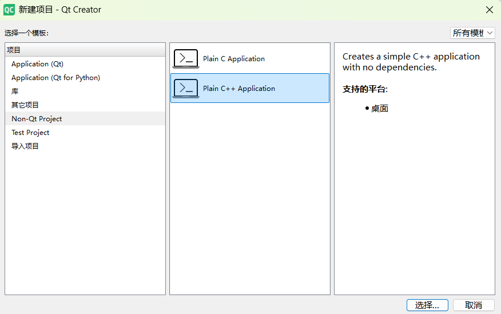This screenshot has height=314, width=501.
Task: Click the 支持的平台 heading in description
Action: (365, 89)
